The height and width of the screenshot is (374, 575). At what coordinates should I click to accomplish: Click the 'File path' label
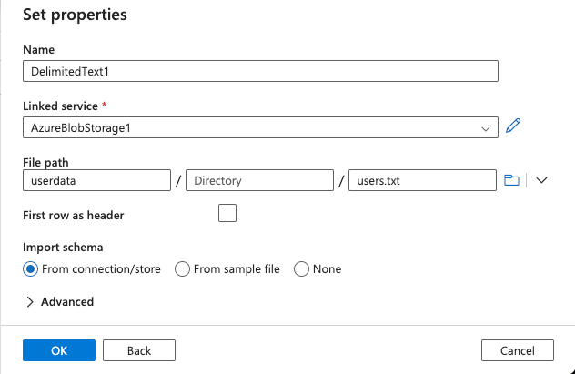click(45, 160)
